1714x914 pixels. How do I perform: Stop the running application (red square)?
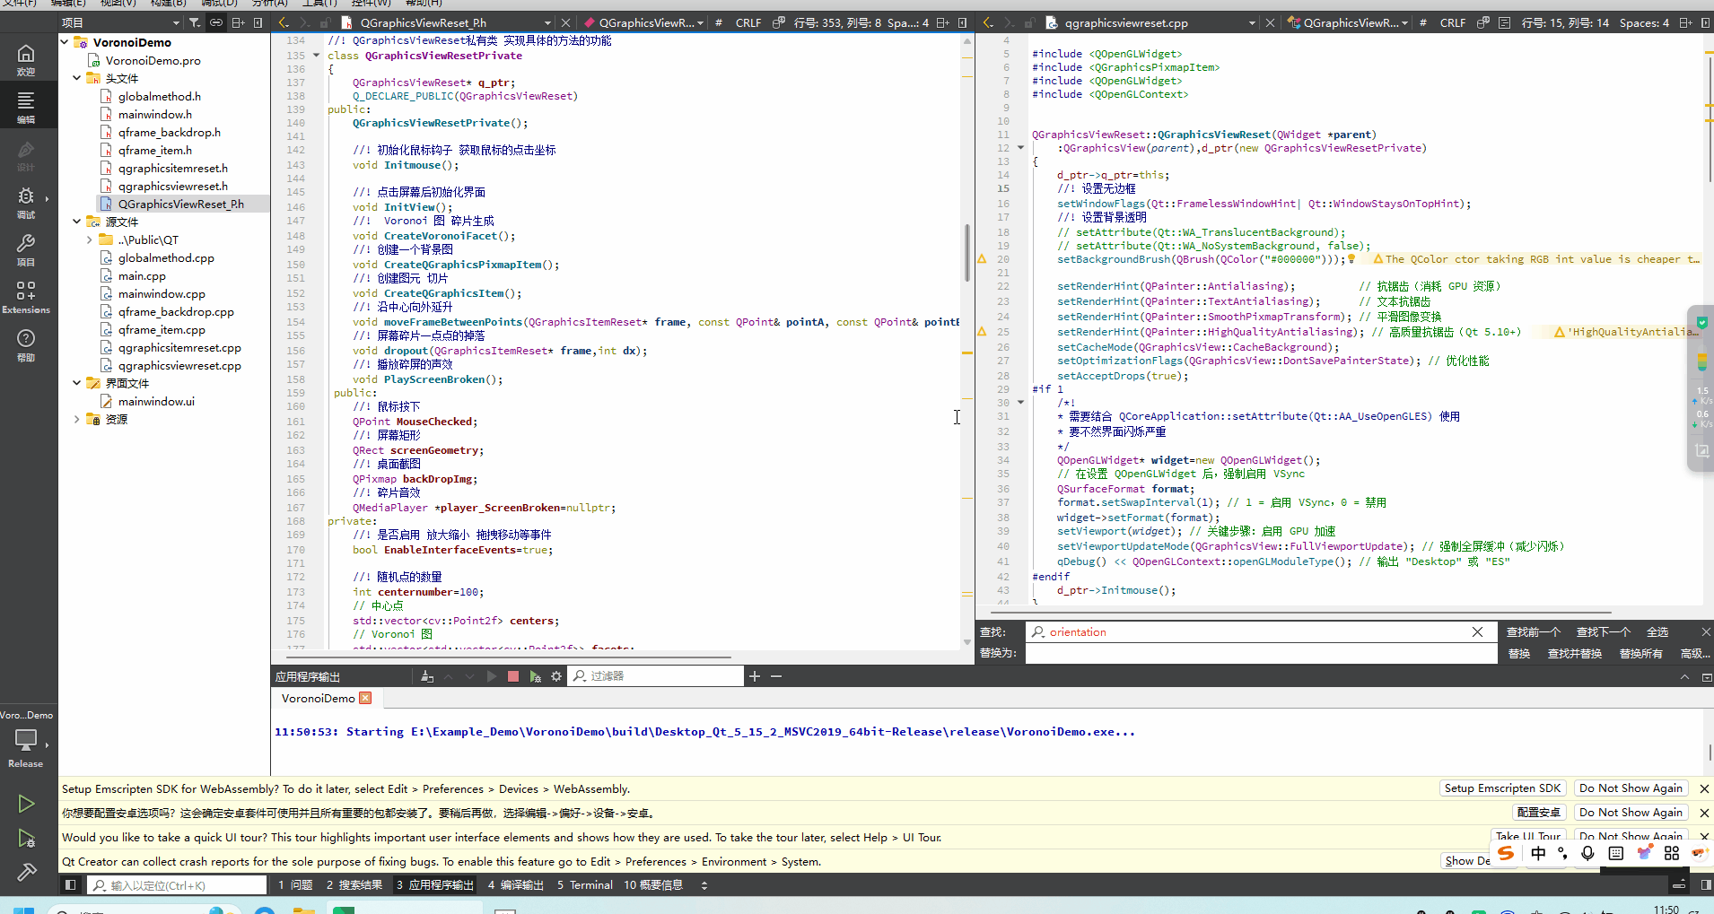pos(512,676)
